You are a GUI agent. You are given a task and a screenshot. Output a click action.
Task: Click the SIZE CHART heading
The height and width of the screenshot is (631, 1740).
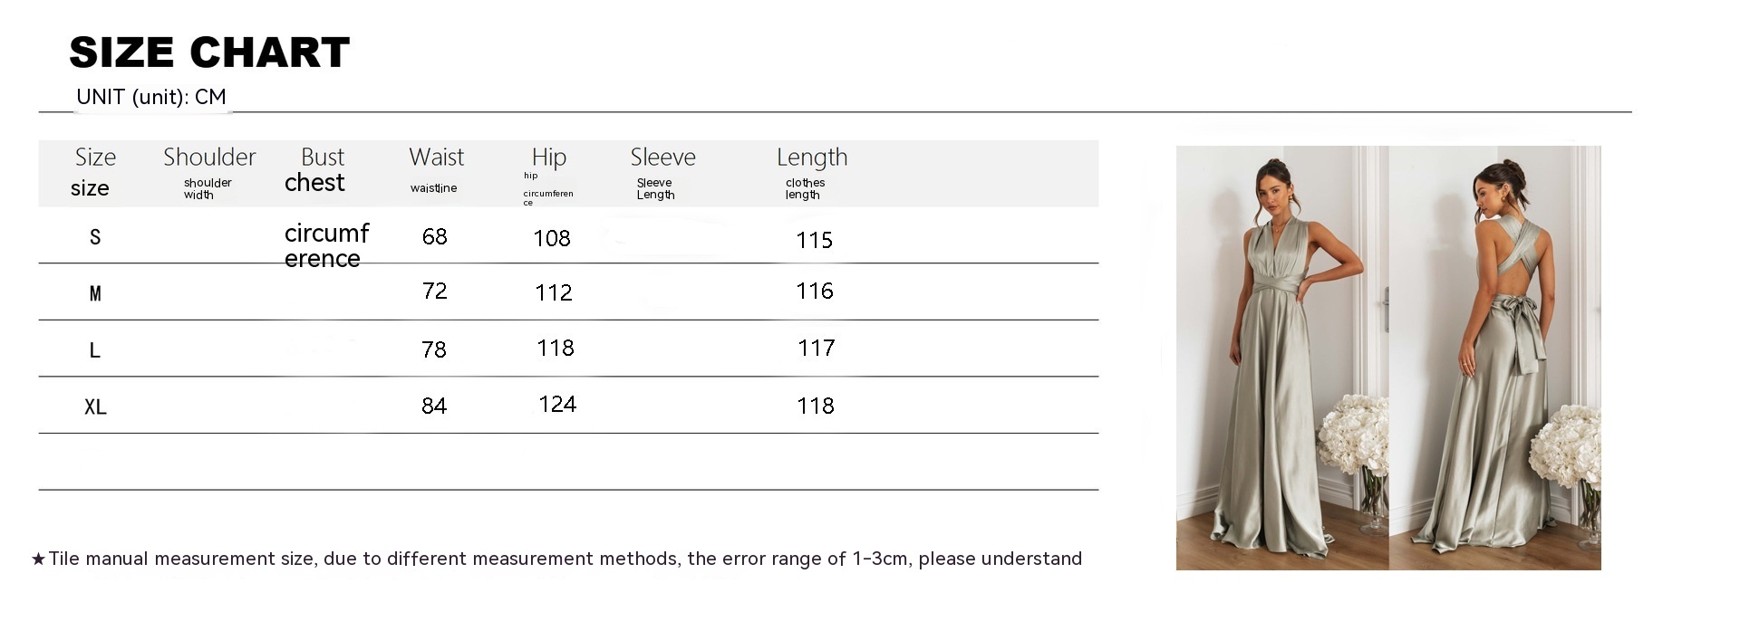coord(209,53)
